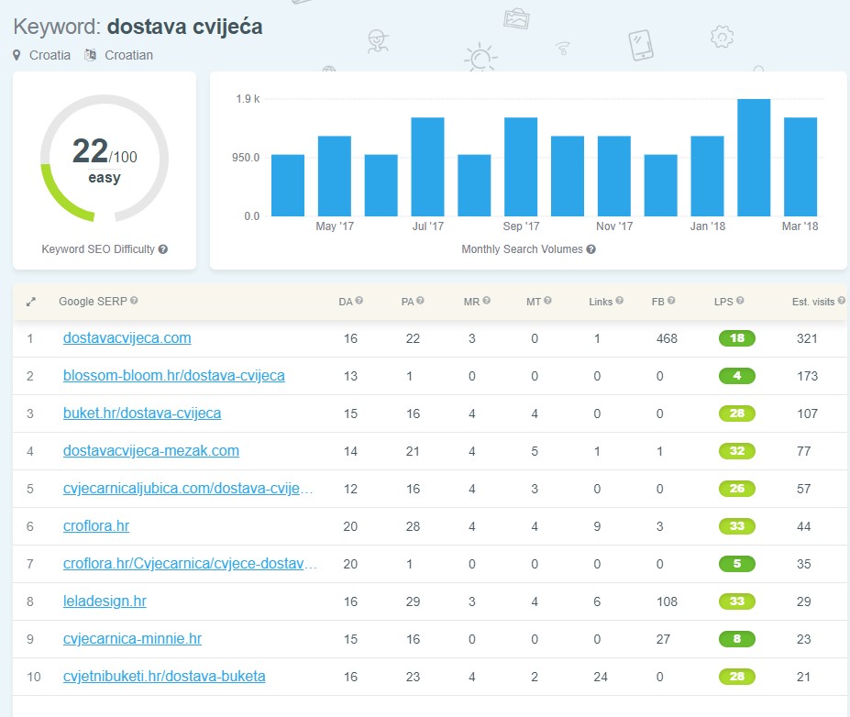Click the Keyword SEO Difficulty help icon
This screenshot has width=850, height=717.
[x=162, y=249]
